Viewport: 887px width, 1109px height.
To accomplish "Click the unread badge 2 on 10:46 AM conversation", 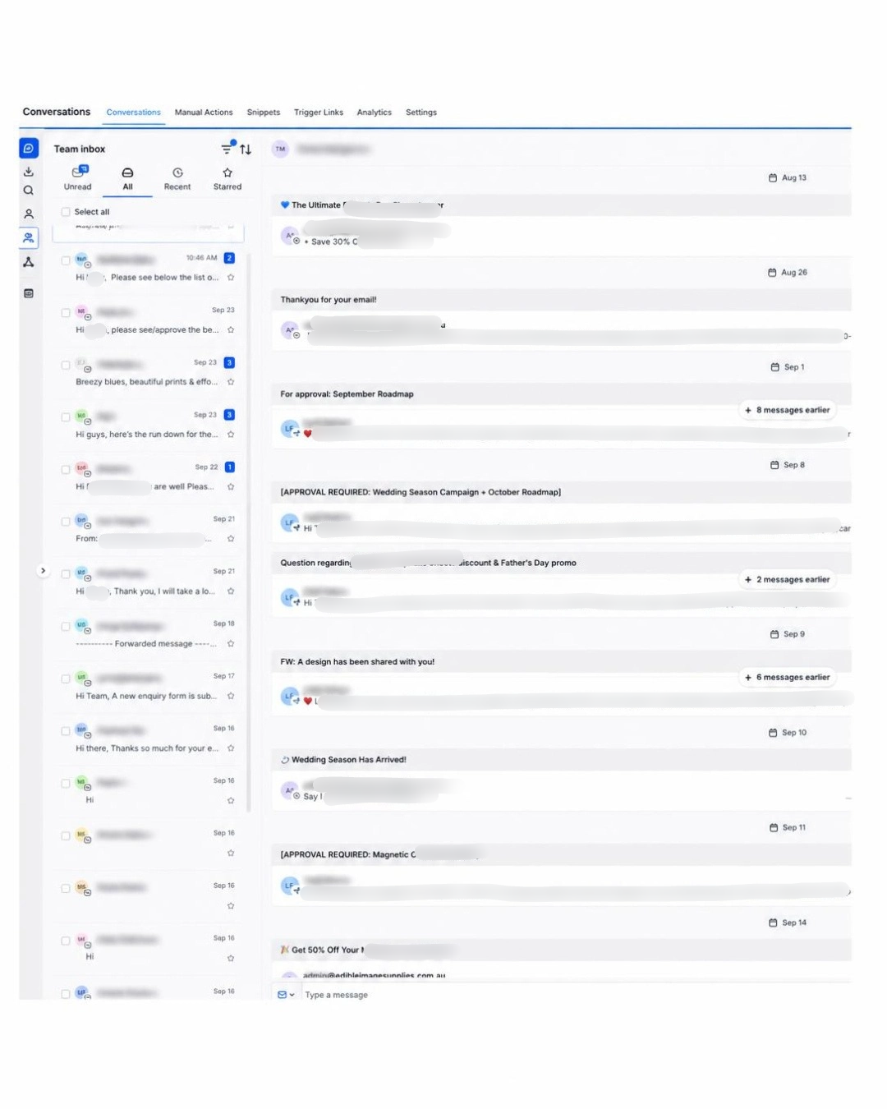I will click(x=229, y=258).
